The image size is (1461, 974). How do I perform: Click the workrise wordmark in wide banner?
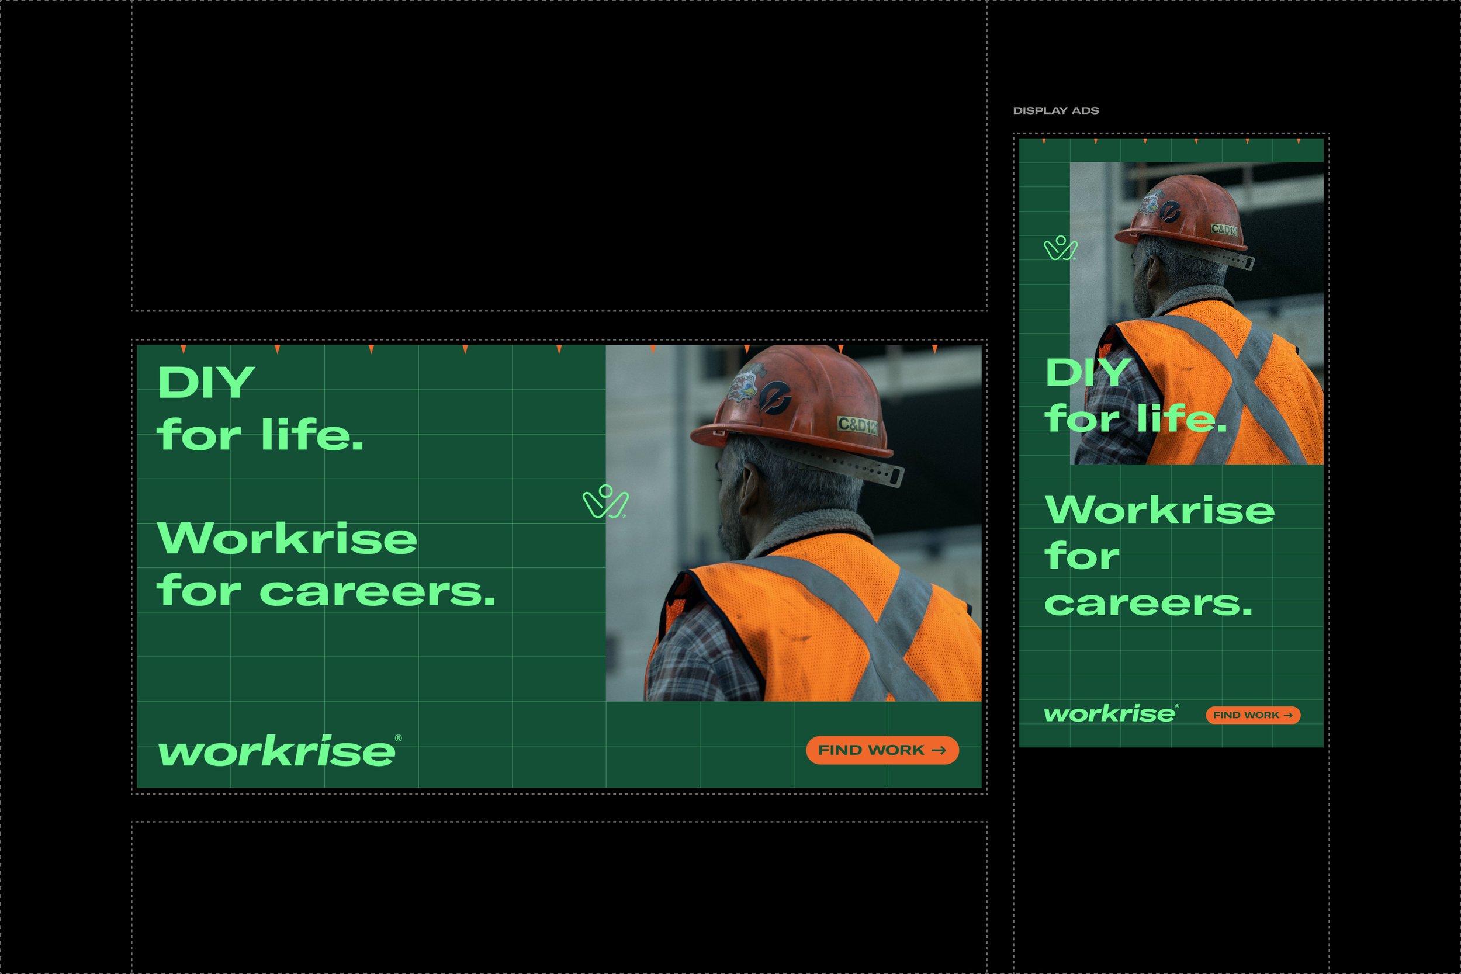click(279, 751)
